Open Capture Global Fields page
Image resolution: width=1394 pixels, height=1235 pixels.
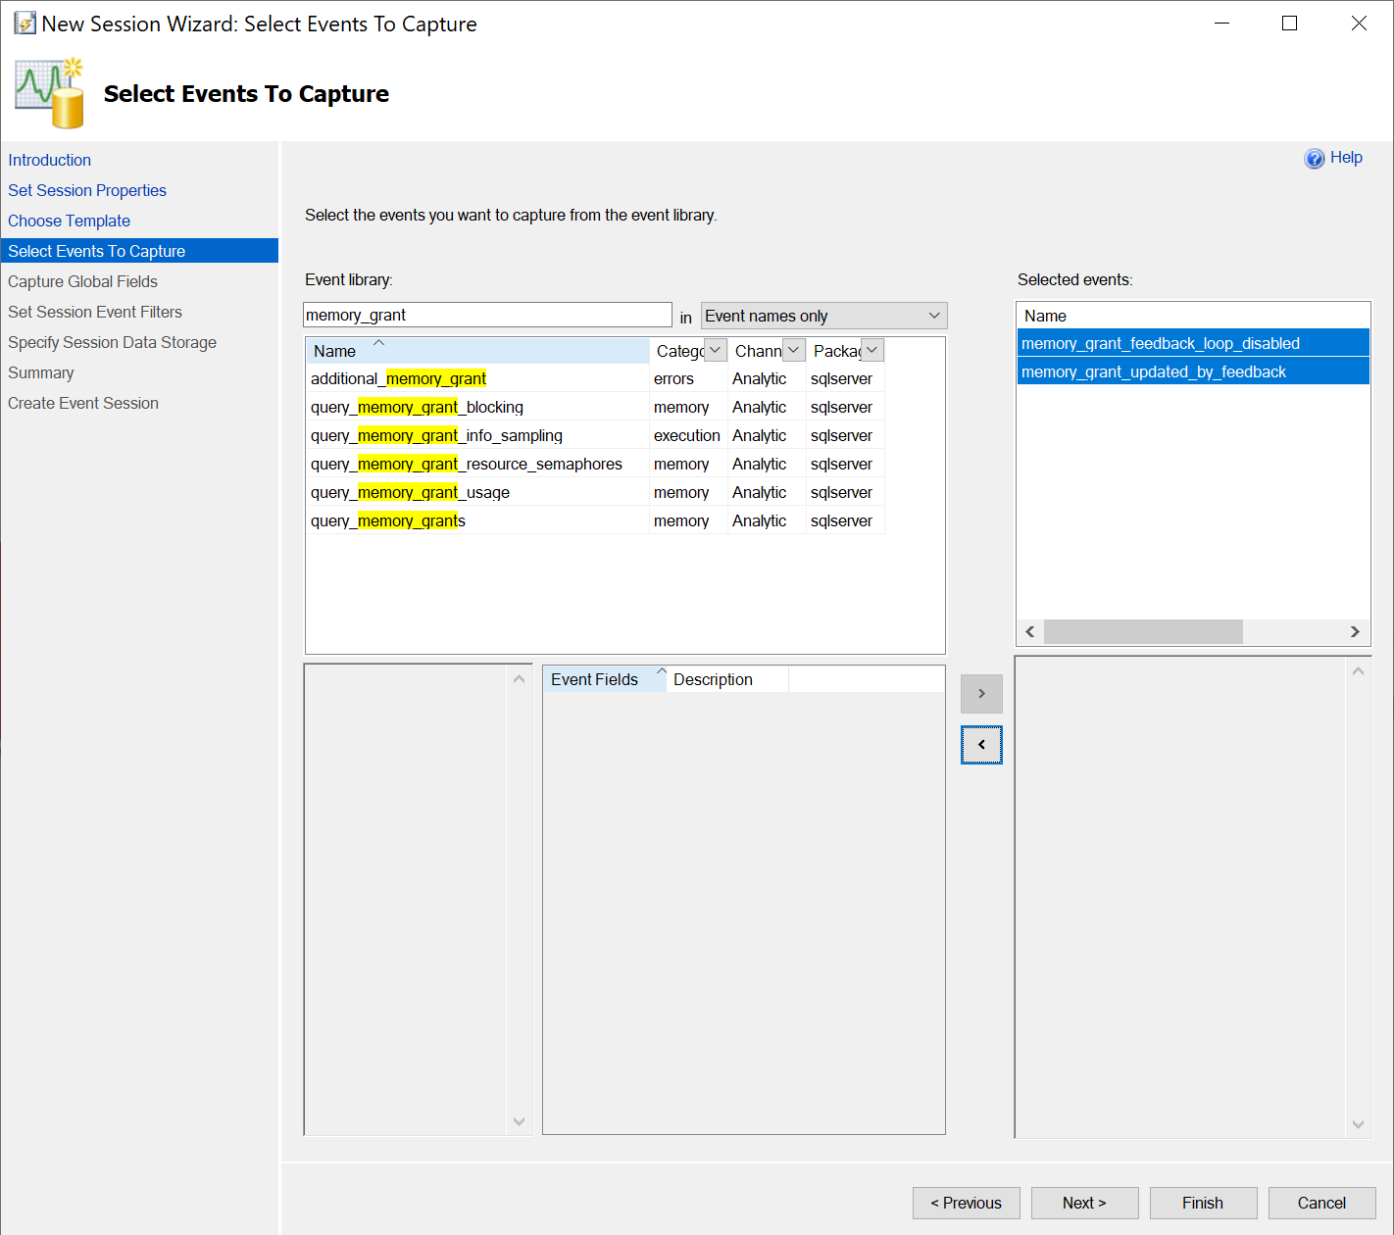coord(83,281)
